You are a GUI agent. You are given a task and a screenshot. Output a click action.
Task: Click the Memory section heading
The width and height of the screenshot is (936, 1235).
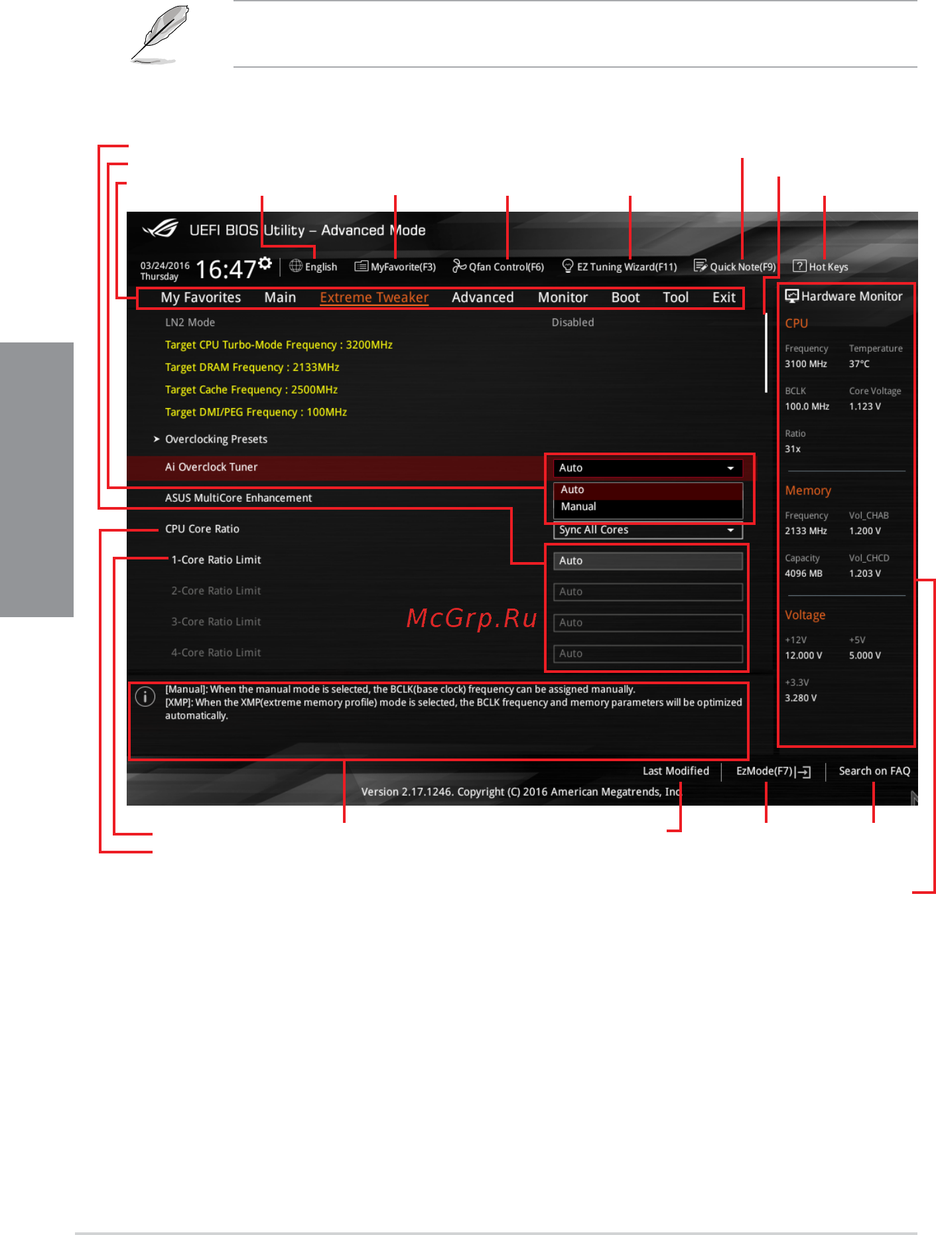pos(808,491)
